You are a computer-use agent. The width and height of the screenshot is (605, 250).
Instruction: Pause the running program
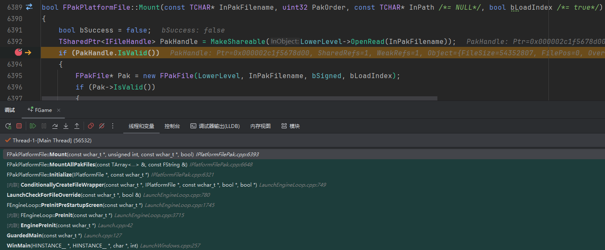44,126
